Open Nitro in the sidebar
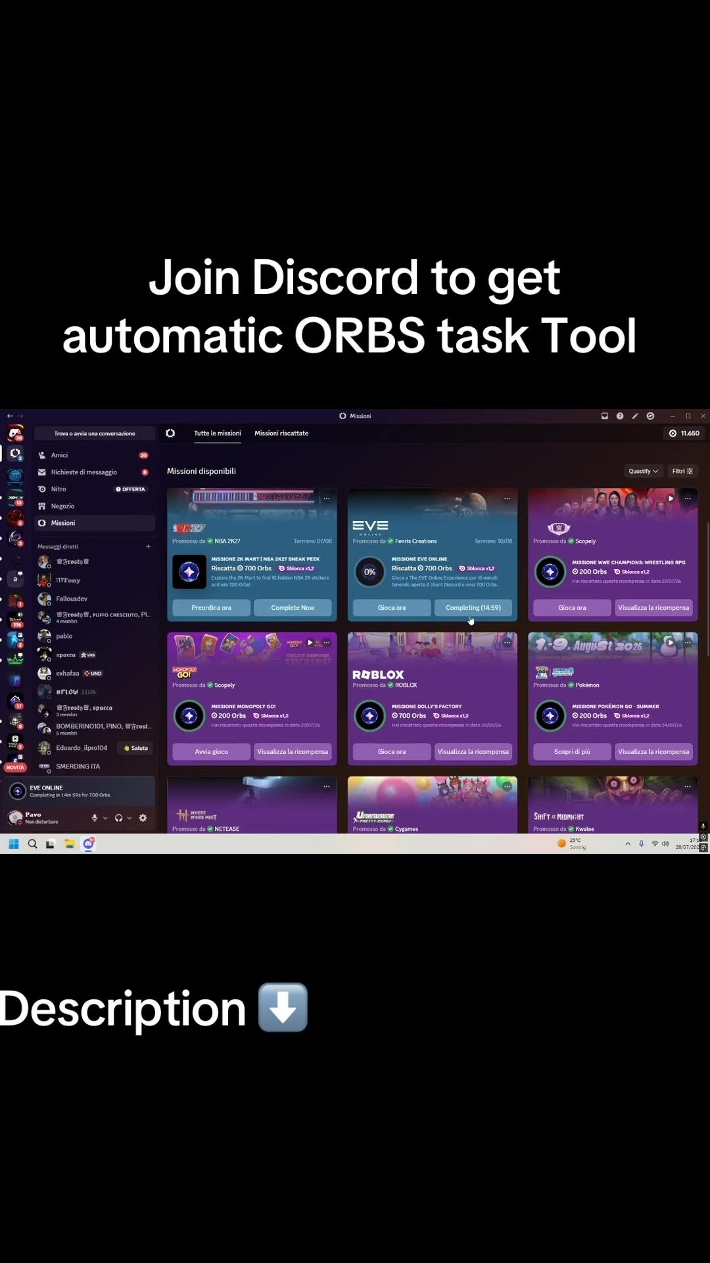The image size is (710, 1263). [x=95, y=489]
